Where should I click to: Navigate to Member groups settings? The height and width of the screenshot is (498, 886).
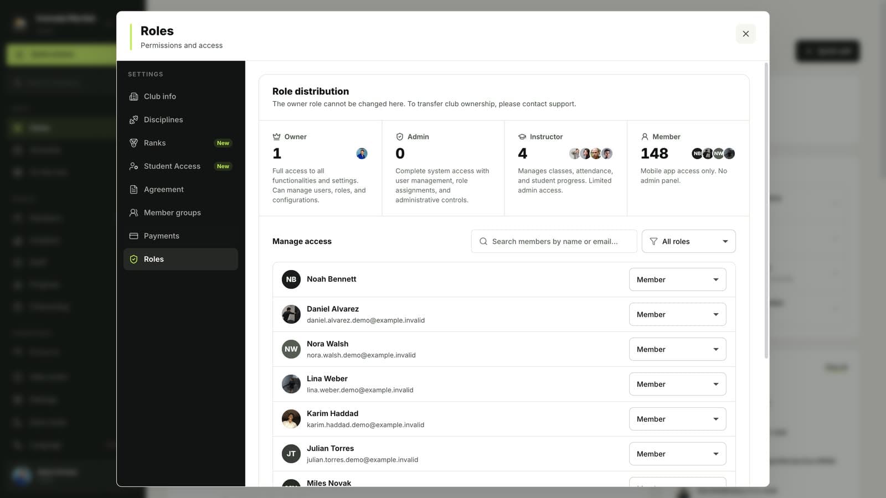pos(181,212)
